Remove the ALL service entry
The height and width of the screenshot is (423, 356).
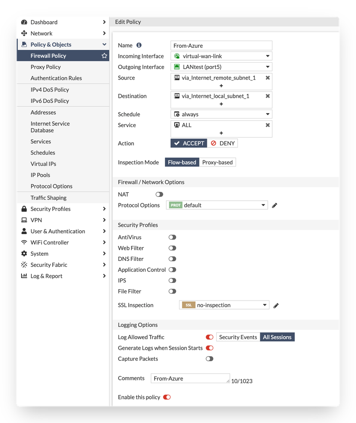click(x=267, y=125)
